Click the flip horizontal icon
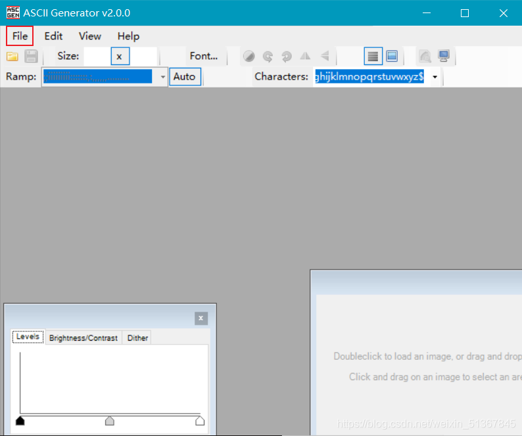The width and height of the screenshot is (522, 436). pos(305,57)
